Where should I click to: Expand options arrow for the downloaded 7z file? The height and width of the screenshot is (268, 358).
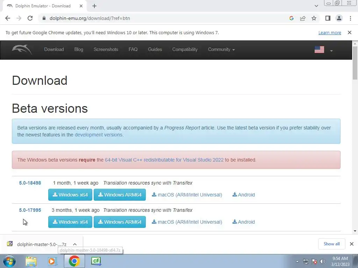pyautogui.click(x=75, y=244)
